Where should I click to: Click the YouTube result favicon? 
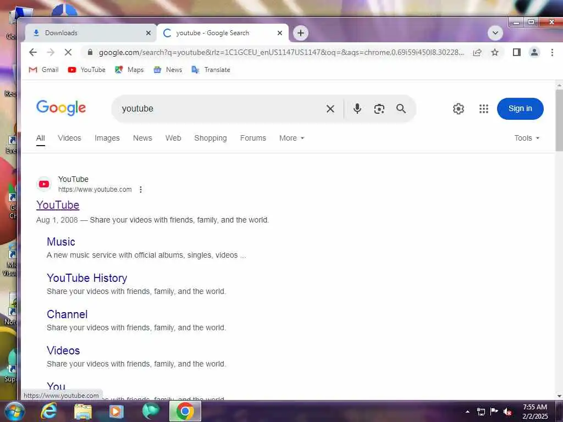(44, 184)
